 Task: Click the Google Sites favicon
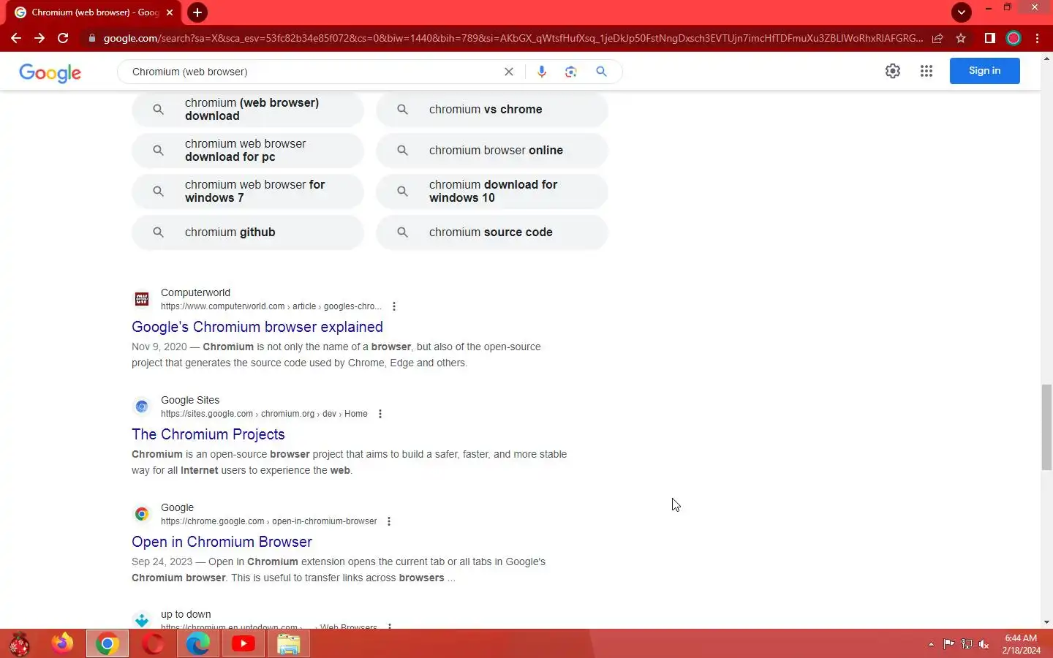(x=142, y=406)
